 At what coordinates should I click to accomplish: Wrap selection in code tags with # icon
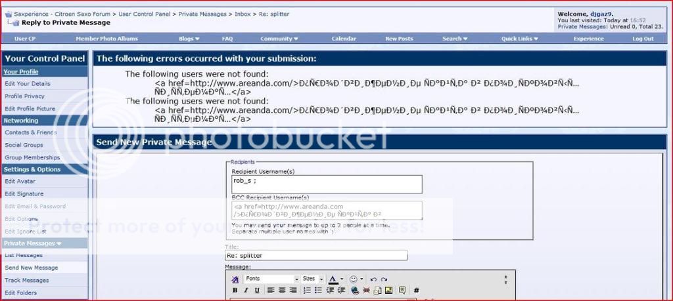pyautogui.click(x=416, y=291)
